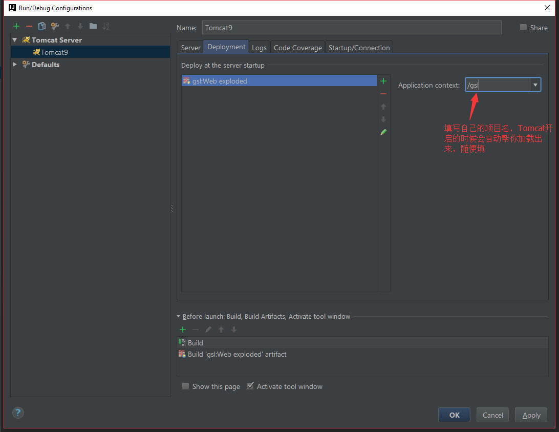Move configuration down in left toolbar
Viewport: 559px width, 432px height.
[80, 26]
